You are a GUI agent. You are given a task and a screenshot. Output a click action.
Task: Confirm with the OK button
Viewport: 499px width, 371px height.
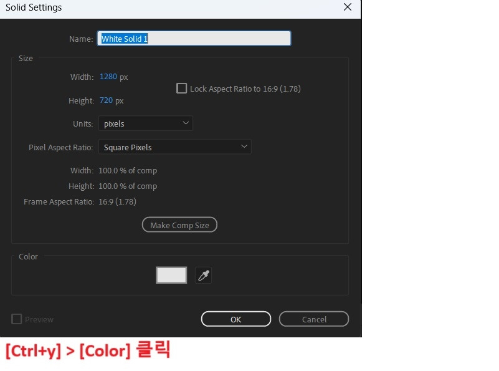click(x=236, y=319)
